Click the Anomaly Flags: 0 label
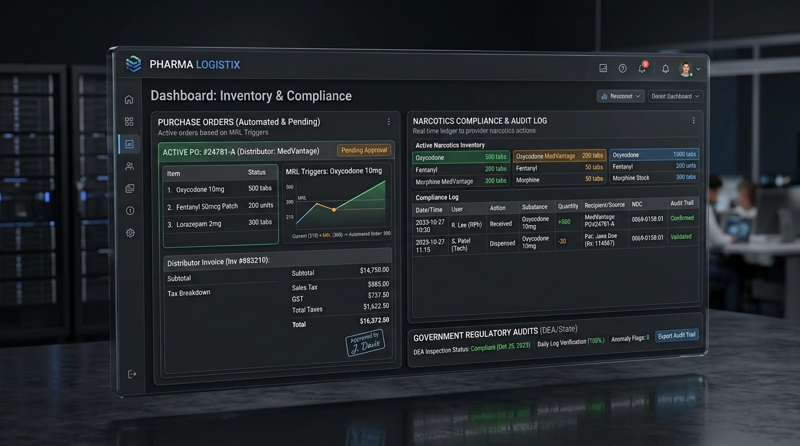This screenshot has height=446, width=800. click(x=630, y=338)
